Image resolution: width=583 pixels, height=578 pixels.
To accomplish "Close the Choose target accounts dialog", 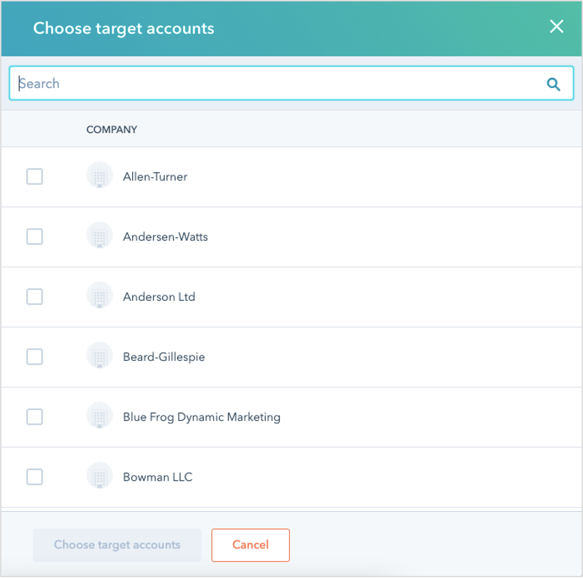I will point(556,27).
